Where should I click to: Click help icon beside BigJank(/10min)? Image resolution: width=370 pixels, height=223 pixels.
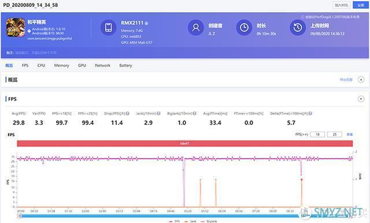(x=194, y=113)
